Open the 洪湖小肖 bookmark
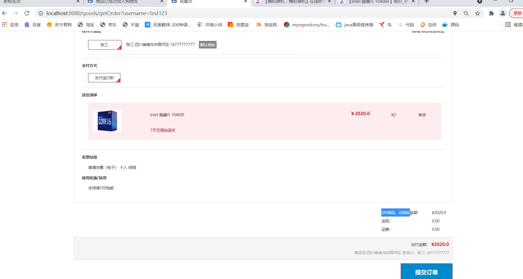Viewport: 523px width, 279px height. coord(210,25)
